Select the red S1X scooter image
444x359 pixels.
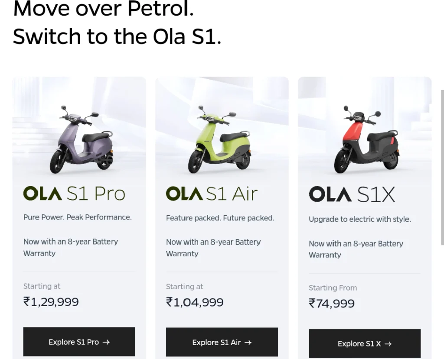[367, 139]
